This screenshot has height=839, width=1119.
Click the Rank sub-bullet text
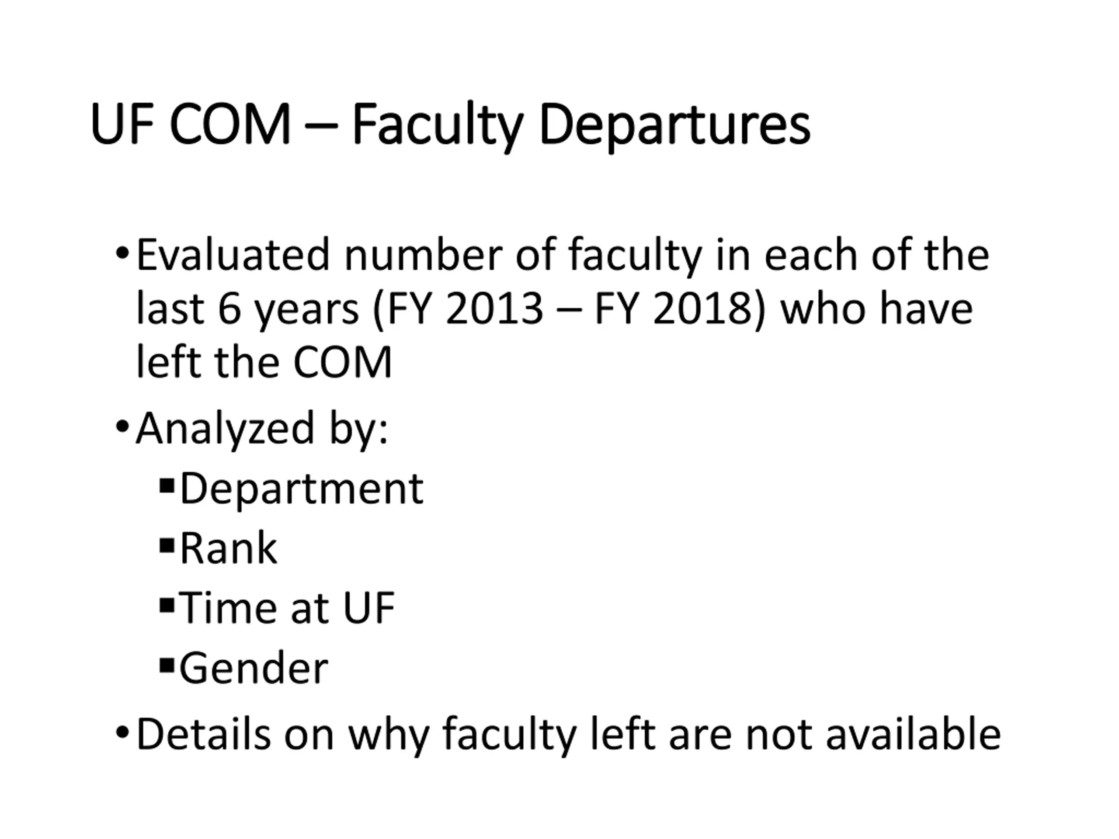229,549
